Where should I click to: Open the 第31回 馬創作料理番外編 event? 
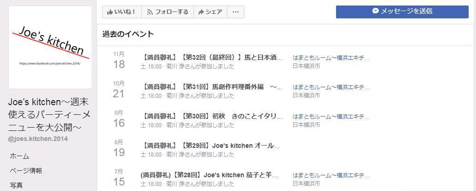(x=211, y=87)
